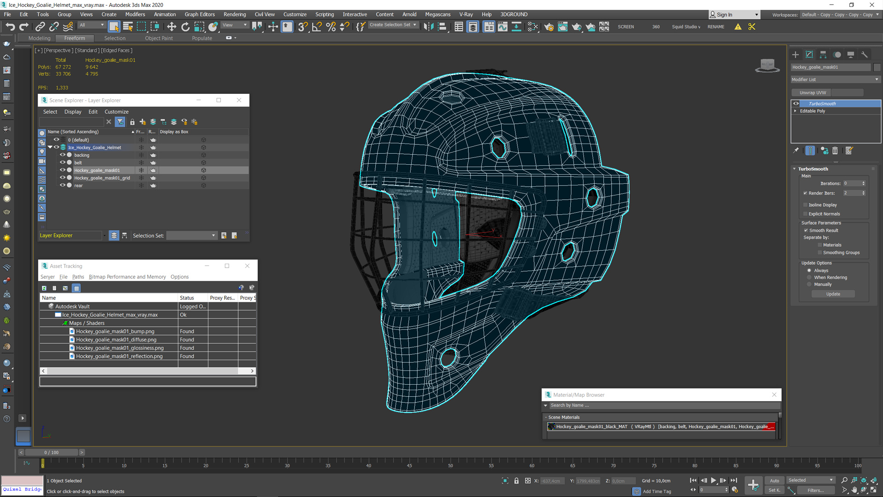The height and width of the screenshot is (497, 883).
Task: Click the Undo arrow icon
Action: (x=10, y=27)
